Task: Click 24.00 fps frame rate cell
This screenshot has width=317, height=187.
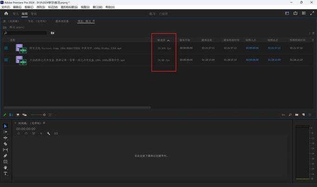Action: (x=163, y=60)
